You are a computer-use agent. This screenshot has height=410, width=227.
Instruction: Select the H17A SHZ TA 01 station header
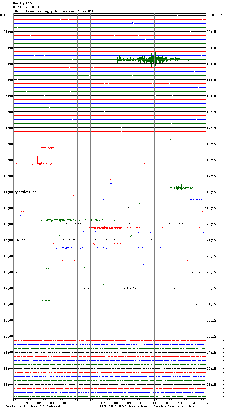[26, 7]
